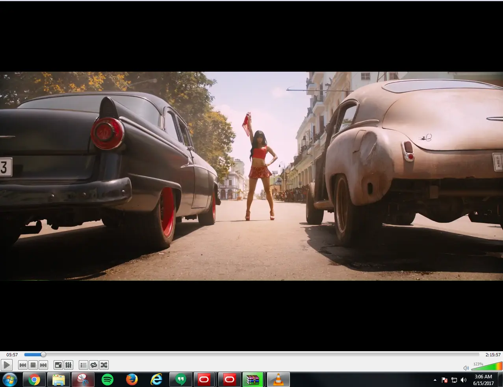Open network status tray icon
The image size is (503, 387).
pos(454,380)
